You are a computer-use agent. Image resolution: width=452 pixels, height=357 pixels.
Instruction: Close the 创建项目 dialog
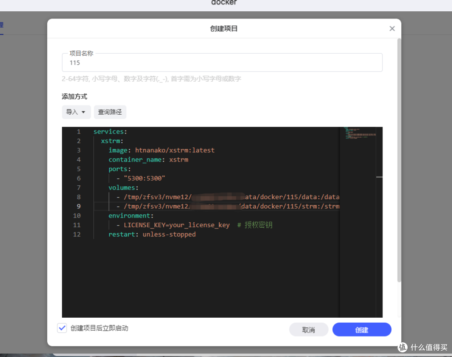coord(392,28)
